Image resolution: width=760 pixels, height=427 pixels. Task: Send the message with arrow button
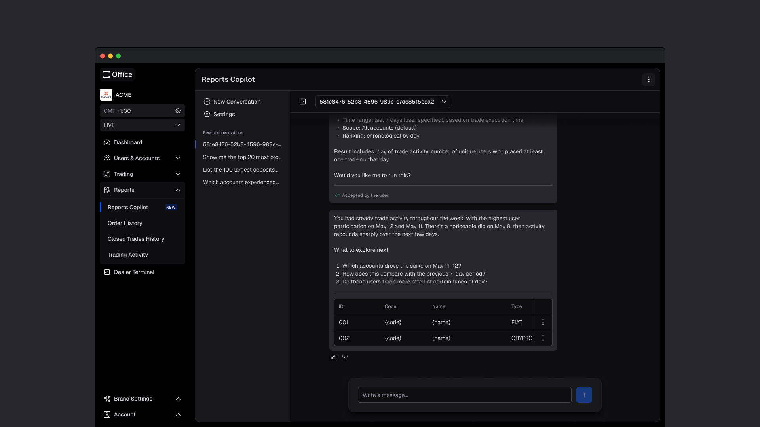[584, 395]
